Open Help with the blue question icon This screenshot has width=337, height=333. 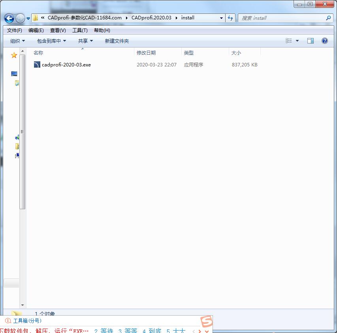point(324,41)
